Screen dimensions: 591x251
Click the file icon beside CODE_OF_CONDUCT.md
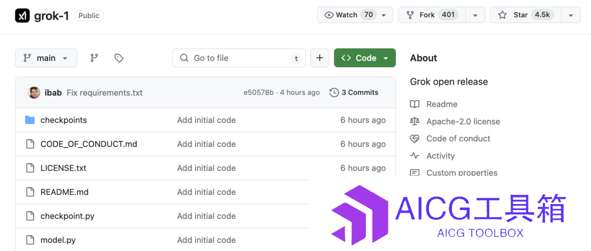[30, 144]
